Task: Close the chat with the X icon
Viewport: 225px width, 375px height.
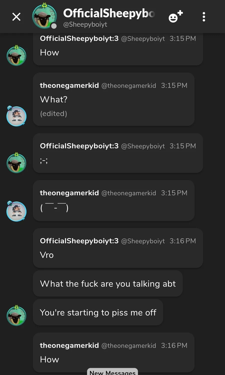Action: click(x=16, y=17)
